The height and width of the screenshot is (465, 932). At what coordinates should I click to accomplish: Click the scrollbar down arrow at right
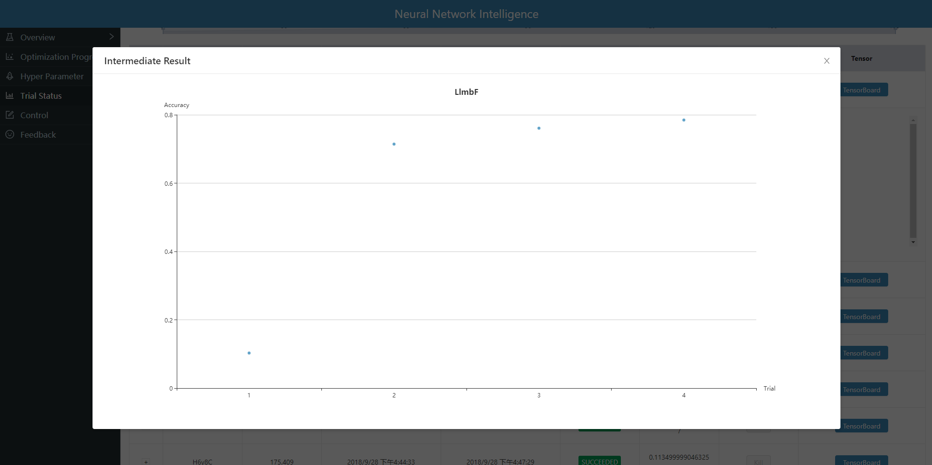pyautogui.click(x=913, y=242)
